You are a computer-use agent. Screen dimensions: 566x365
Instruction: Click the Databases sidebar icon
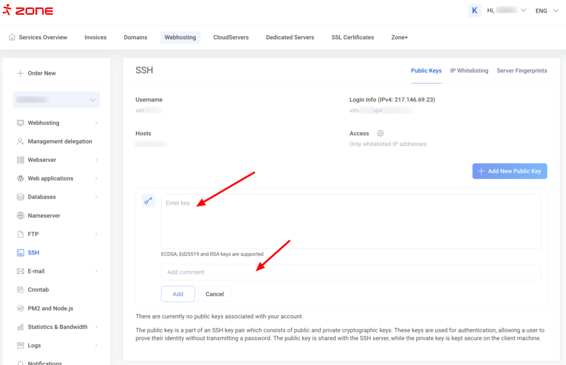point(20,197)
